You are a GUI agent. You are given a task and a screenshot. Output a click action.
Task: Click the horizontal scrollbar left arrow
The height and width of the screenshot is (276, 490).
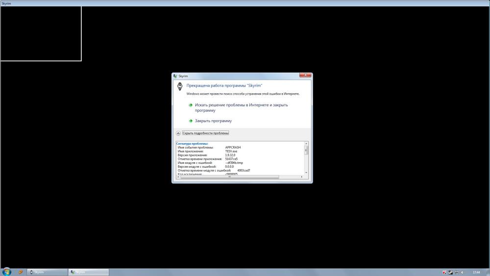coord(178,177)
